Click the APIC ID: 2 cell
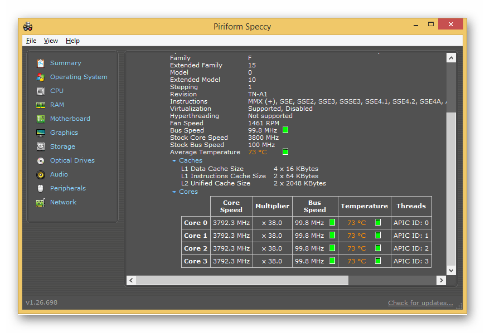 click(x=411, y=248)
